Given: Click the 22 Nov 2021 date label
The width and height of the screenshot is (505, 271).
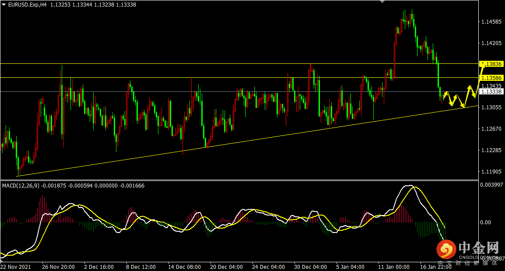Looking at the screenshot, I should 16,267.
